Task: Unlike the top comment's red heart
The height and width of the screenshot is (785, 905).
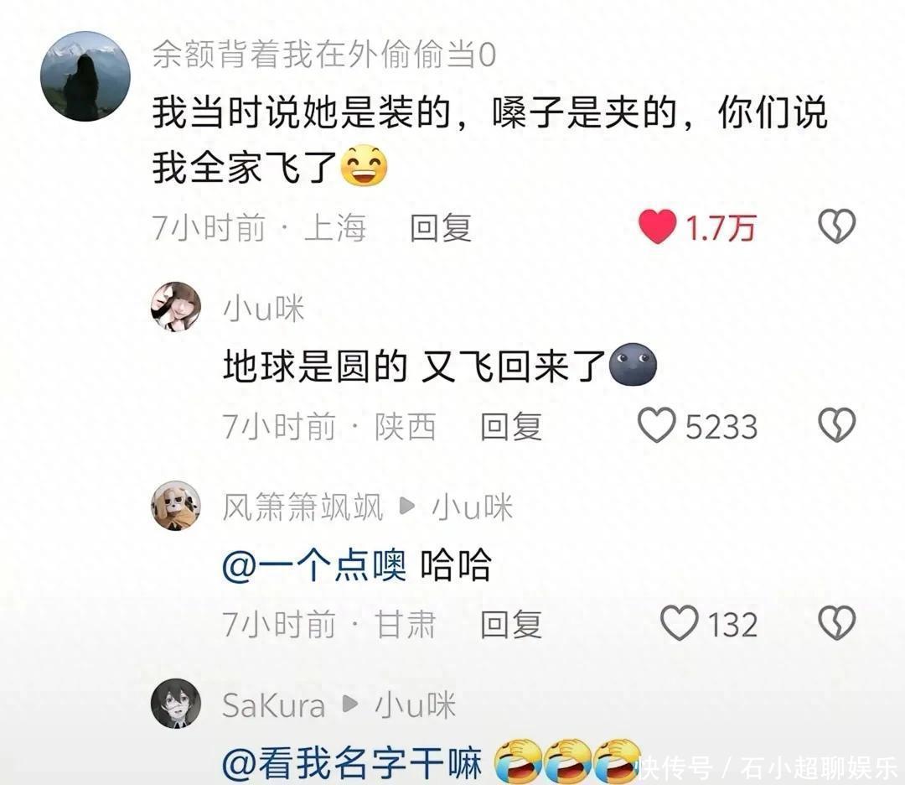Action: [x=657, y=226]
